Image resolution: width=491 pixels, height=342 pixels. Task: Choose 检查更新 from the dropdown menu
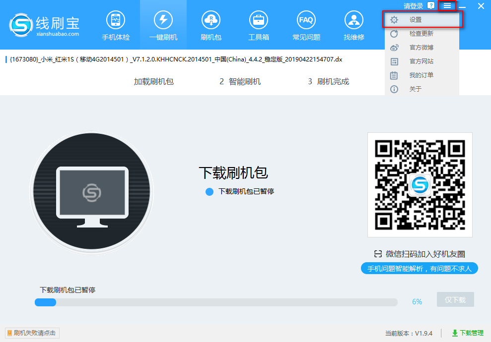tap(422, 33)
